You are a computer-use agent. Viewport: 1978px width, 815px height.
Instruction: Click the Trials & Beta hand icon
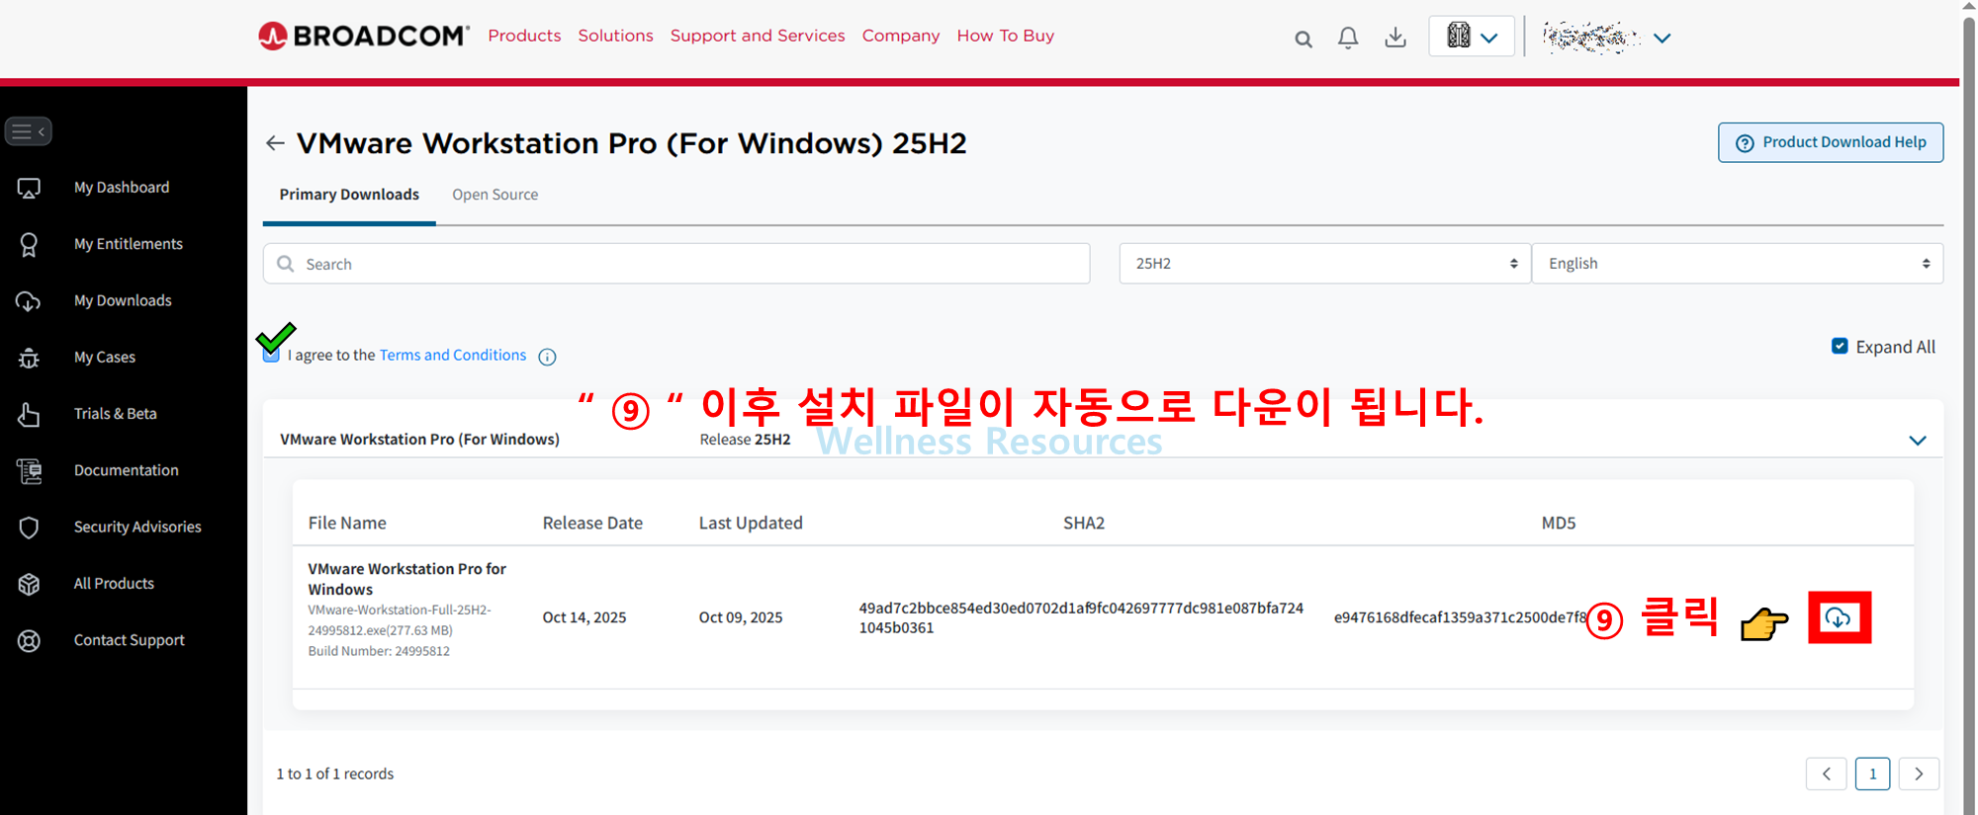[x=29, y=414]
